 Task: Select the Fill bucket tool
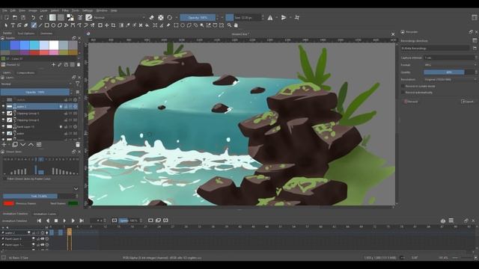pos(147,25)
